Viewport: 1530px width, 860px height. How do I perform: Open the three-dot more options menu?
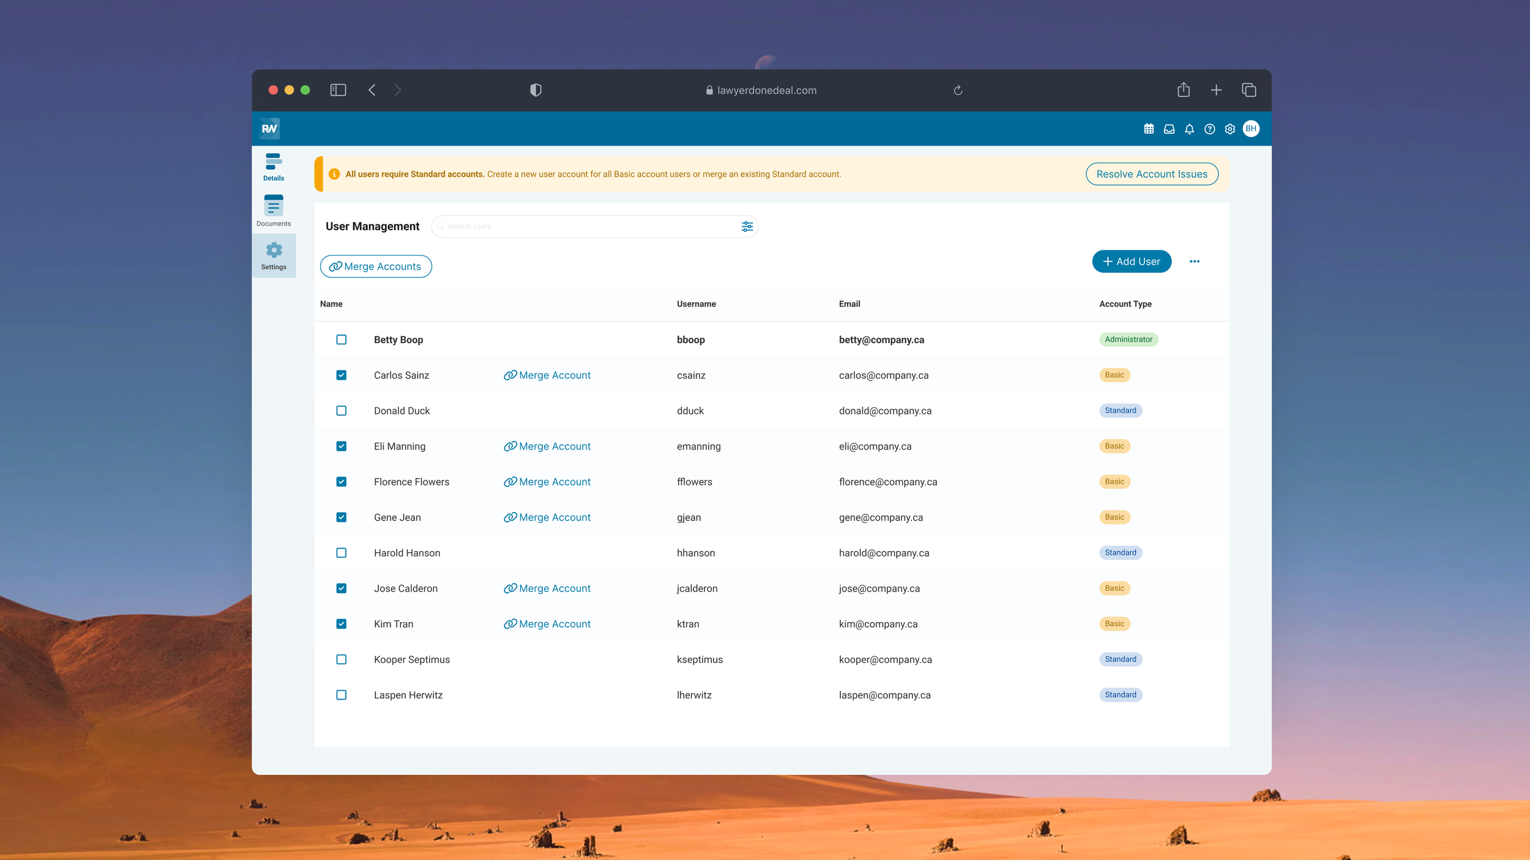tap(1194, 261)
